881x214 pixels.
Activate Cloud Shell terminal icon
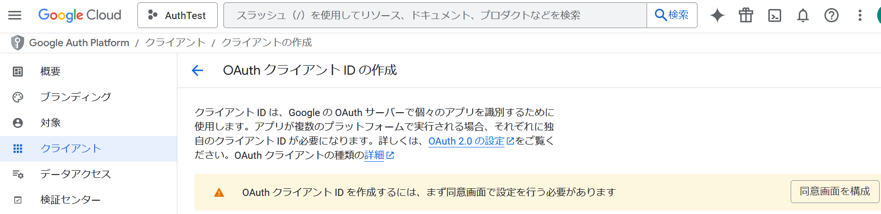[775, 15]
